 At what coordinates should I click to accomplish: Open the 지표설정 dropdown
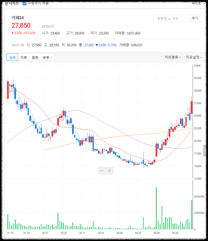coord(194,57)
